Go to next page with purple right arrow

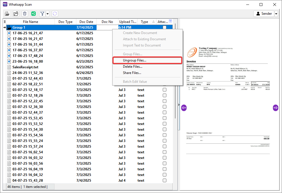click(x=275, y=108)
